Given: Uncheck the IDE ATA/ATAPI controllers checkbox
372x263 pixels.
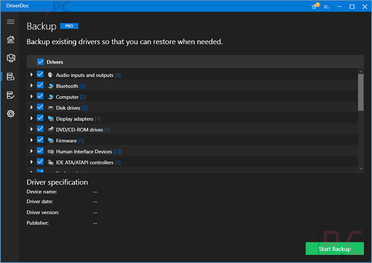Looking at the screenshot, I should coord(40,162).
